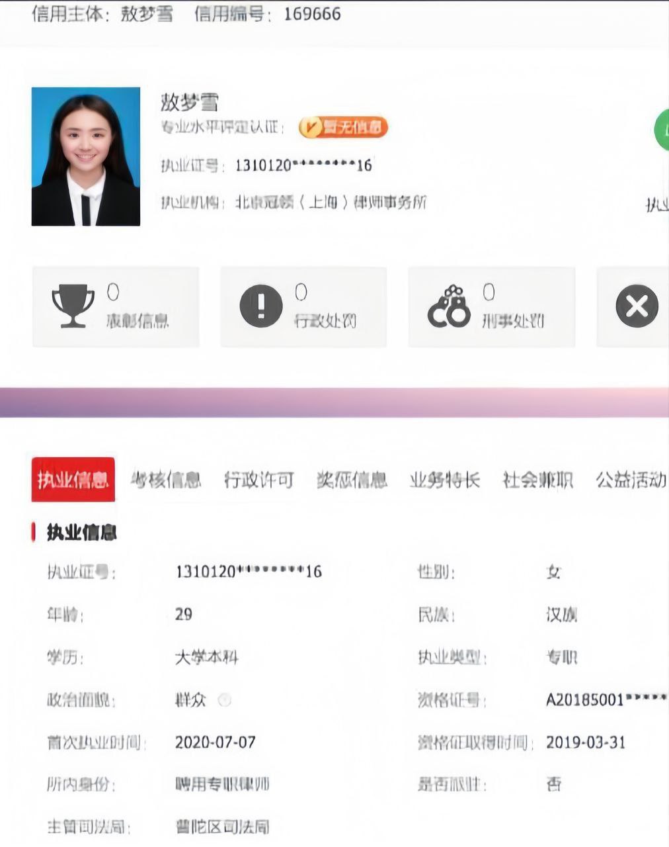Click the 北京冠领（上海）律师事务所 firm name
The image size is (669, 847).
[331, 202]
